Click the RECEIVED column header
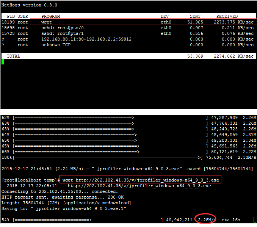Image resolution: width=257 pixels, height=227 pixels. tap(227, 17)
